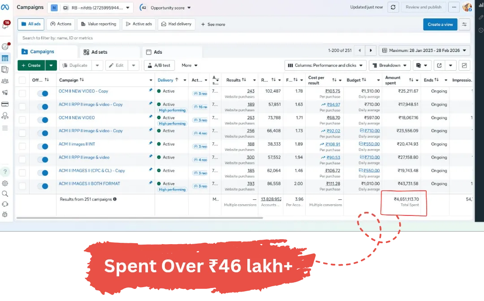This screenshot has height=301, width=484.
Task: Open Help question mark icon
Action: point(5,172)
